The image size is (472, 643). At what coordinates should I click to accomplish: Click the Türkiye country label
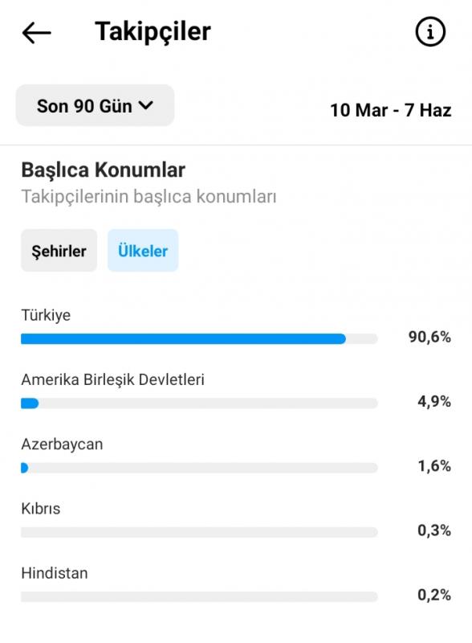(46, 315)
